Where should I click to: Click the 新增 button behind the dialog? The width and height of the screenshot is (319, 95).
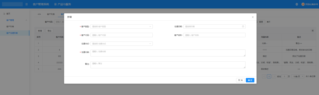tap(40, 31)
